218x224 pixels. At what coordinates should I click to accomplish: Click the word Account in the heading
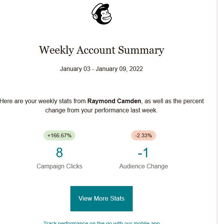(96, 50)
